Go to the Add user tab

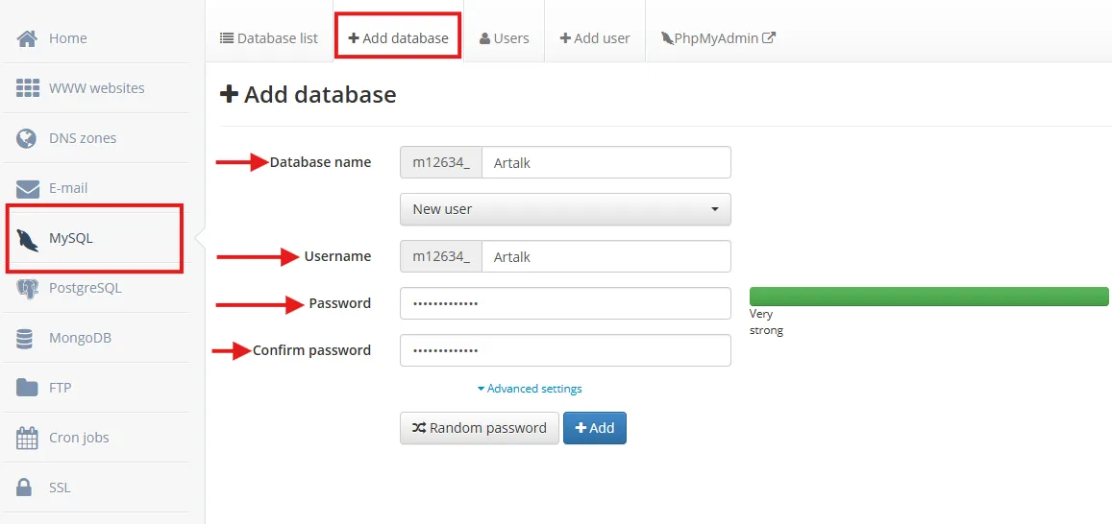[594, 38]
